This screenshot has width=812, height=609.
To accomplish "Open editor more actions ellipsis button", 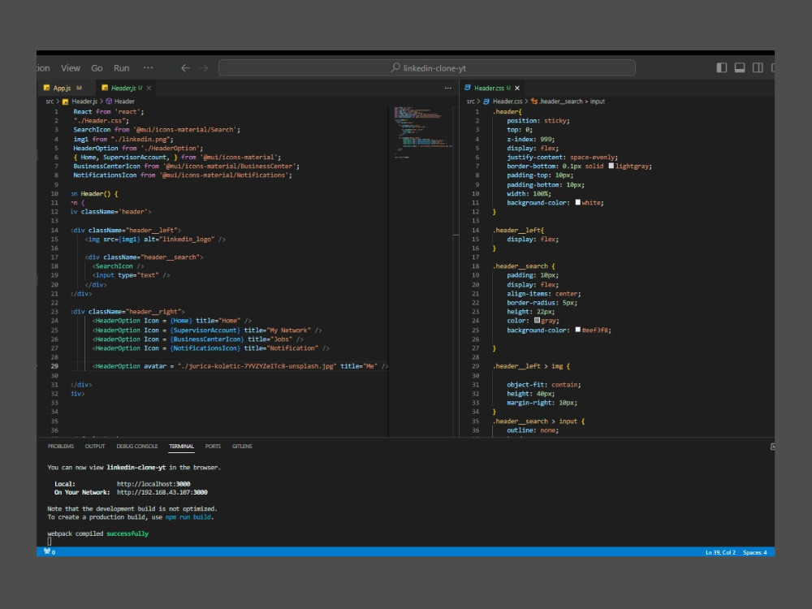I will (x=447, y=88).
